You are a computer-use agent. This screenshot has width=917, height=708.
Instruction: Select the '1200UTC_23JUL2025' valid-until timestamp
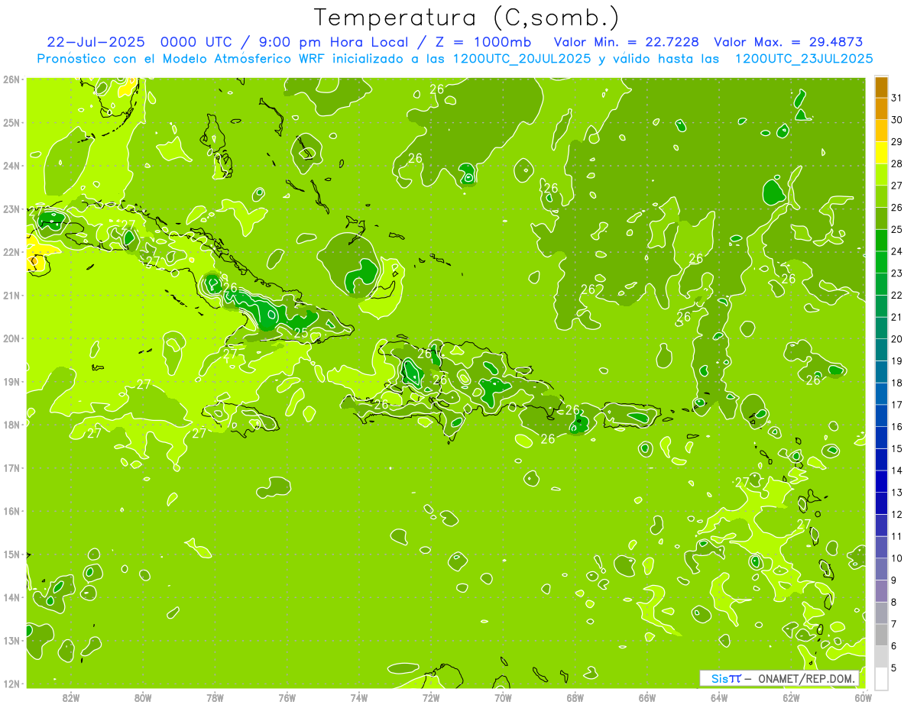coord(804,59)
